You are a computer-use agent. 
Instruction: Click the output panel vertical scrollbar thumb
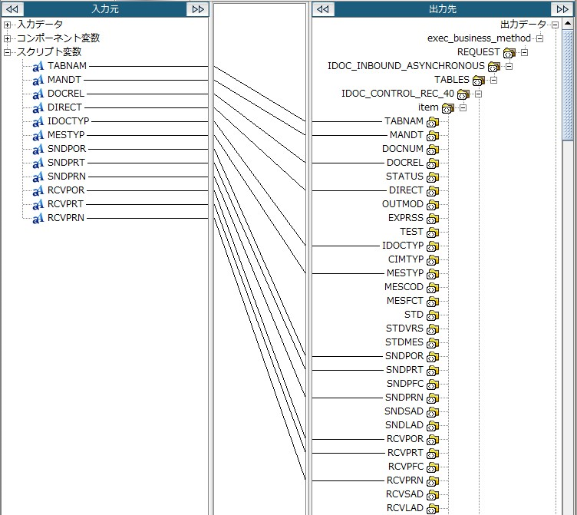568,84
